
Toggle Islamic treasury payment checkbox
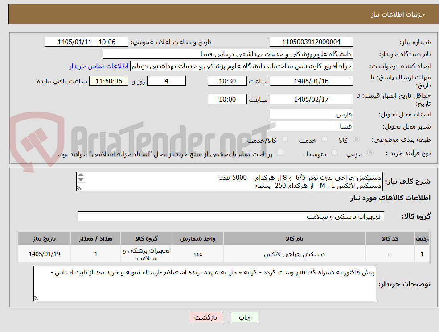280,152
